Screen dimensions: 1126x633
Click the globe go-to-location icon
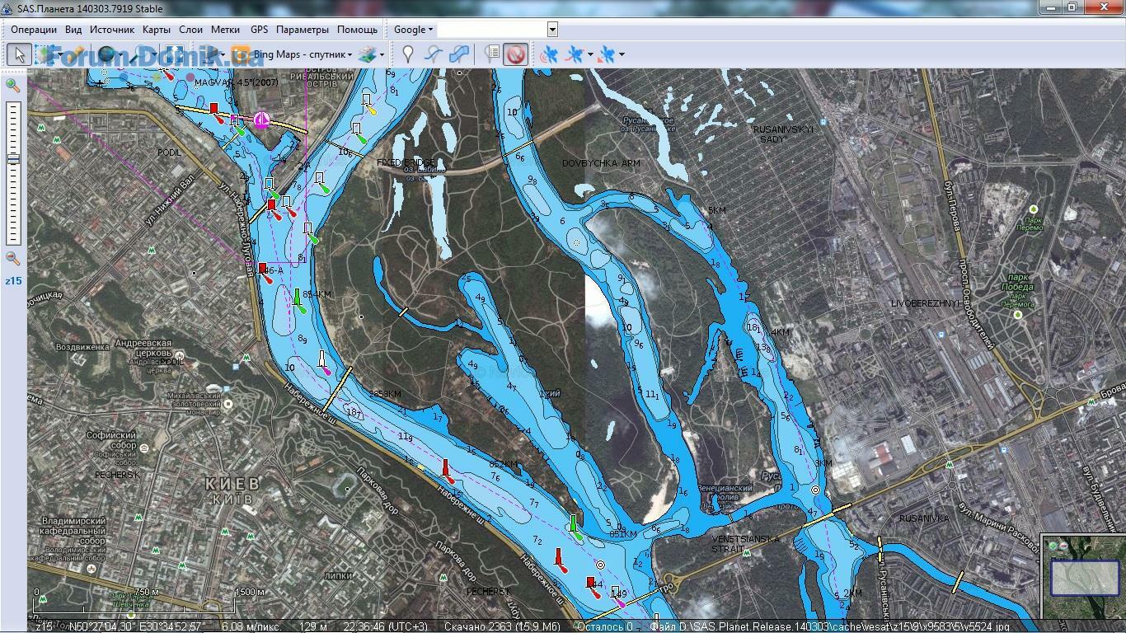point(106,54)
